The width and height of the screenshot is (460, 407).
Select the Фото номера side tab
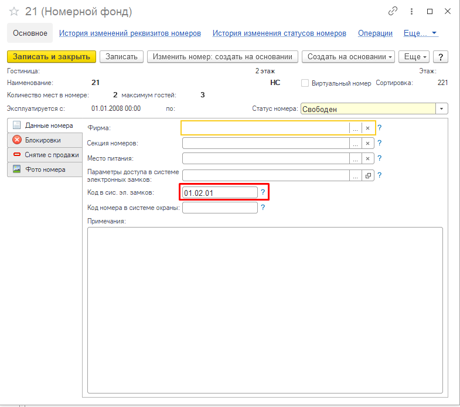(x=45, y=169)
